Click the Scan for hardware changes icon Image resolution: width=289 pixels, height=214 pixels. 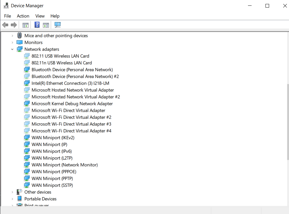(x=57, y=24)
